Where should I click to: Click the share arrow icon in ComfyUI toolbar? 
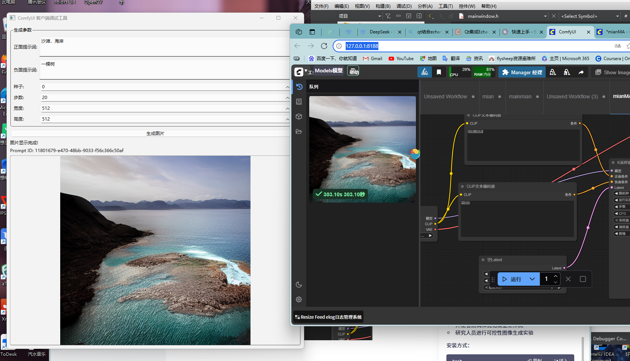[x=581, y=72]
